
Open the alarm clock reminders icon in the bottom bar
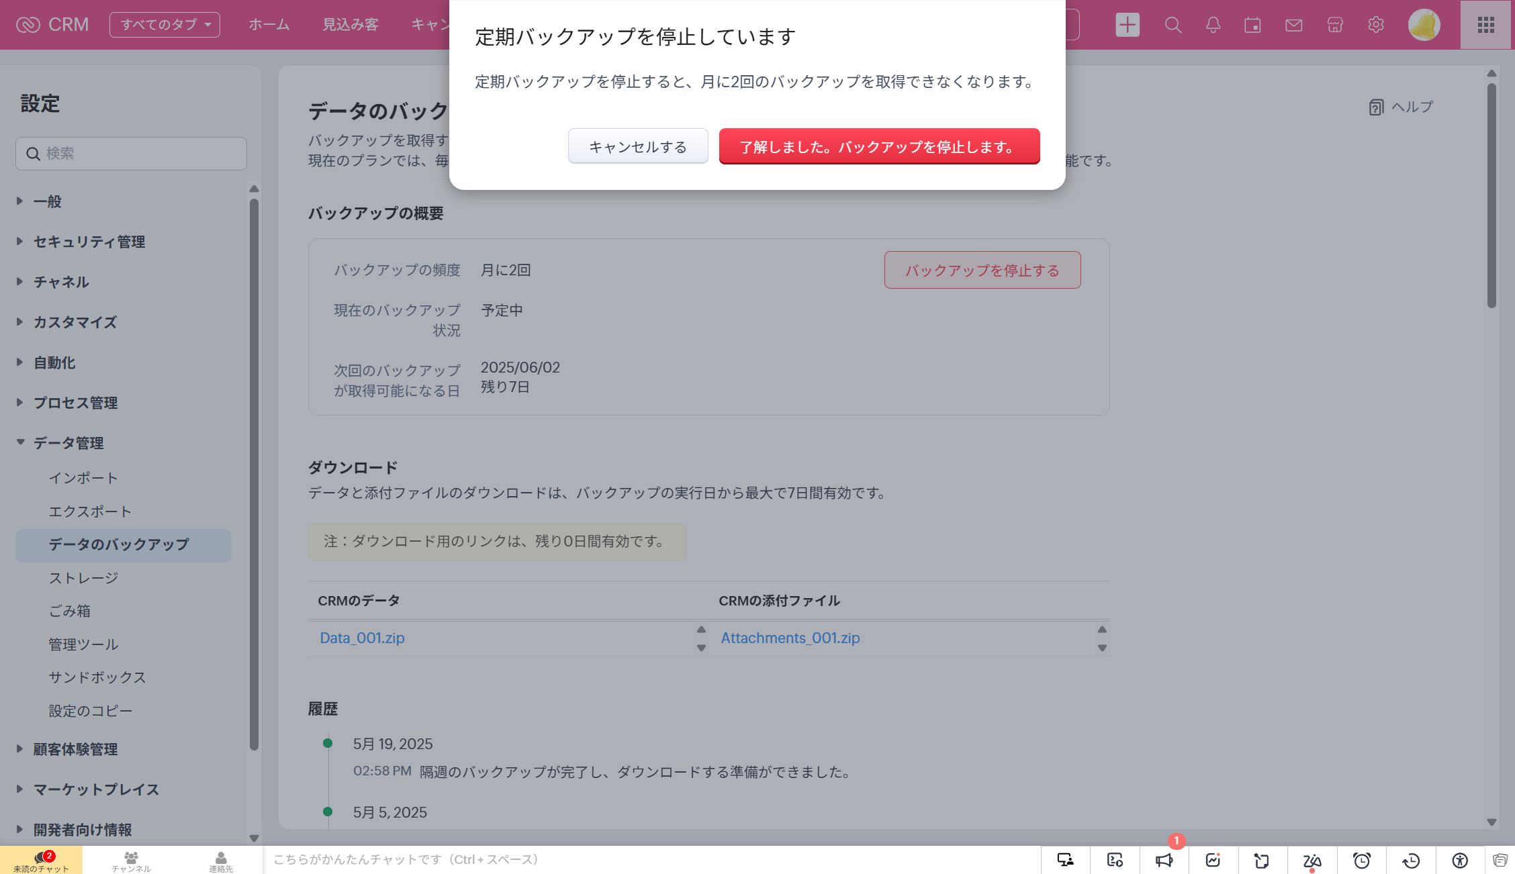pyautogui.click(x=1361, y=860)
